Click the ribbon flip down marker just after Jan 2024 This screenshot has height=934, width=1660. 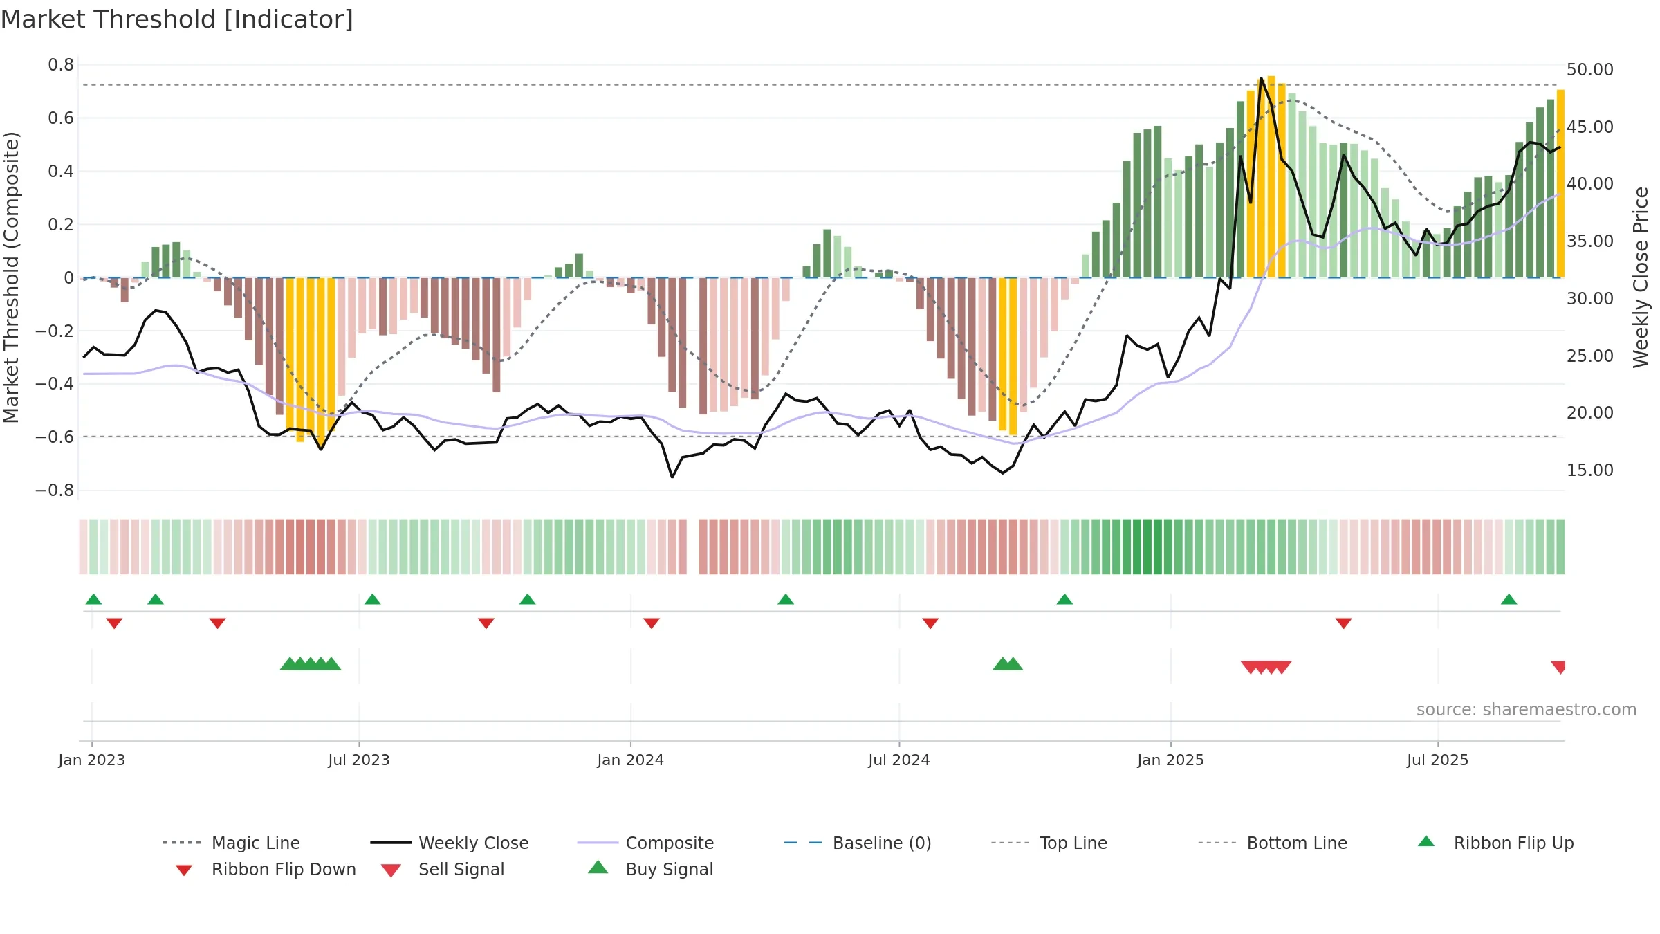coord(652,623)
